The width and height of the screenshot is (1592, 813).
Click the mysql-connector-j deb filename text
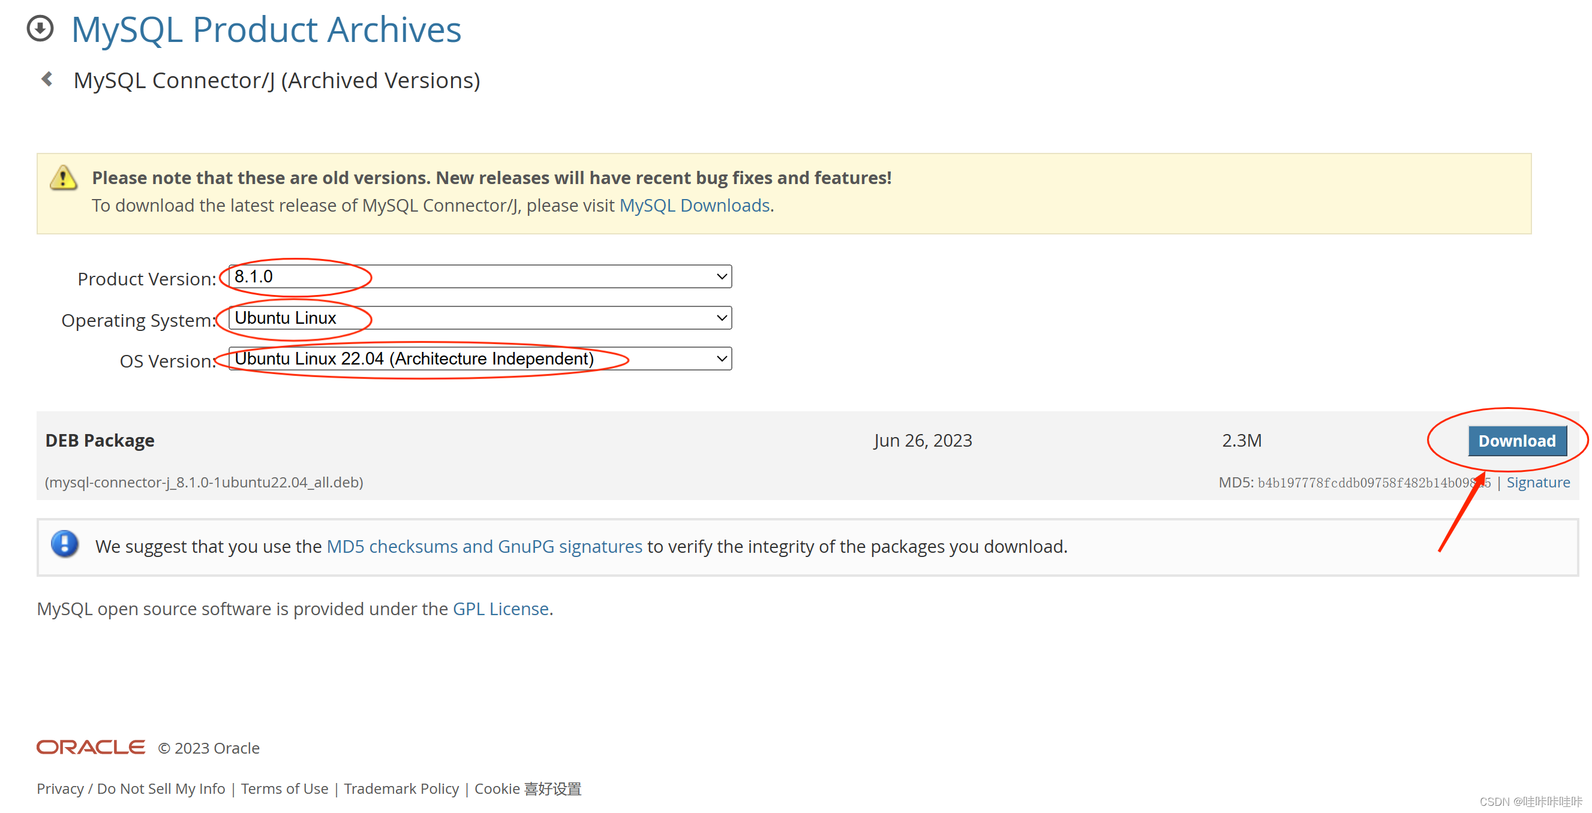(x=204, y=483)
